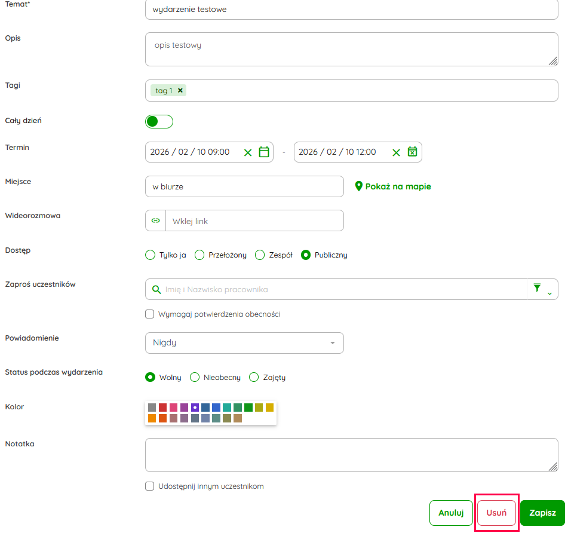Toggle the 'Cały dzień' switch
The image size is (568, 533).
pyautogui.click(x=159, y=122)
